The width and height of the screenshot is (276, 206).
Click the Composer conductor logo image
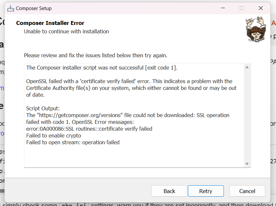tap(255, 29)
